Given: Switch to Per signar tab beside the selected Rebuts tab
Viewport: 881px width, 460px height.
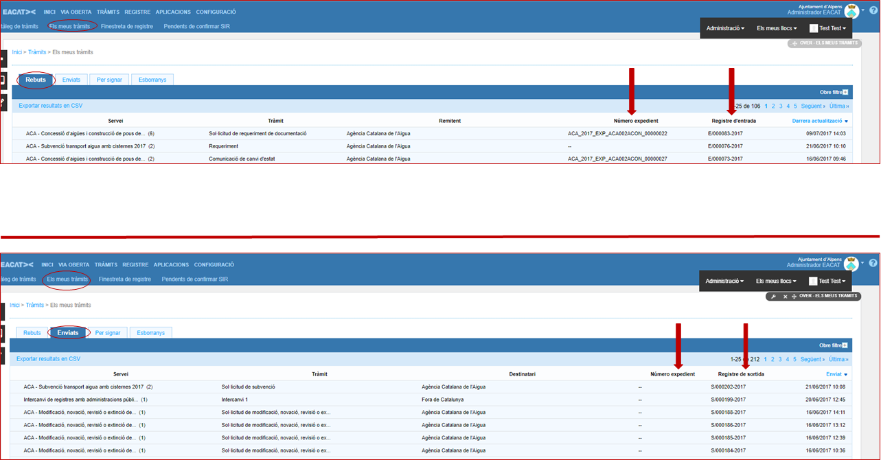Looking at the screenshot, I should 109,80.
